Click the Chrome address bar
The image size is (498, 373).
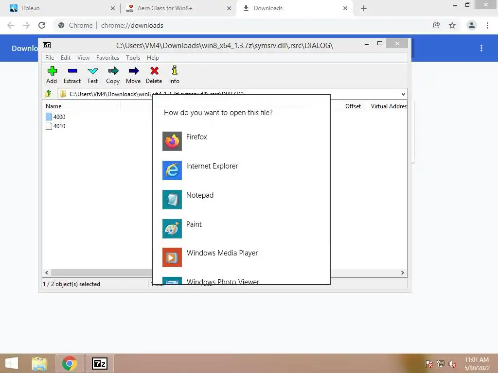[241, 25]
